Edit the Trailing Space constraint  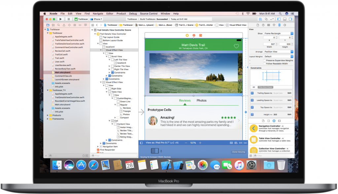(289, 93)
